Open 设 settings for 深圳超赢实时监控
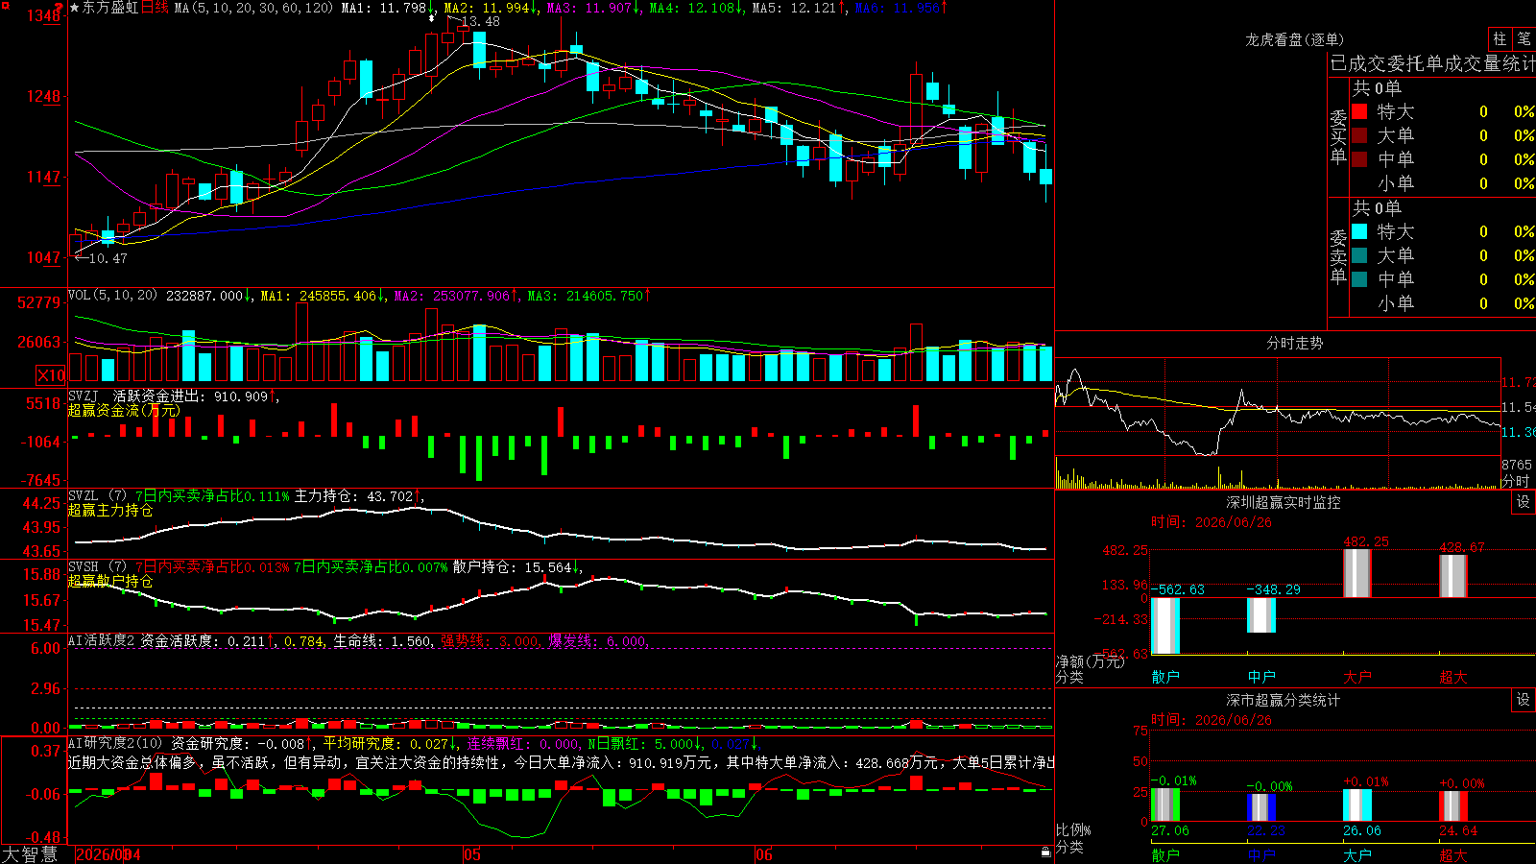This screenshot has height=864, width=1536. pyautogui.click(x=1524, y=502)
